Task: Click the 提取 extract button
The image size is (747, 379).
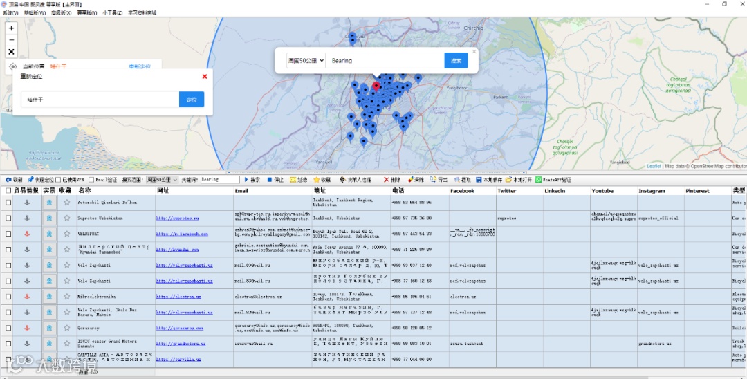Action: tap(463, 180)
